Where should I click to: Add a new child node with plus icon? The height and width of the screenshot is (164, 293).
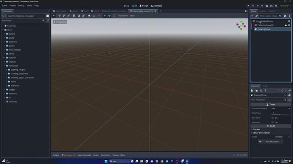coord(252,16)
